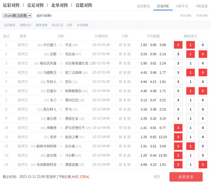Click the 返回当前期 link

click(44, 16)
